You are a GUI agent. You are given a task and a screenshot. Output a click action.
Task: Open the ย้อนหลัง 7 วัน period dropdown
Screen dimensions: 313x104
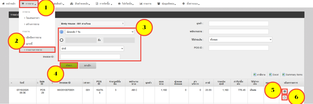(100, 32)
